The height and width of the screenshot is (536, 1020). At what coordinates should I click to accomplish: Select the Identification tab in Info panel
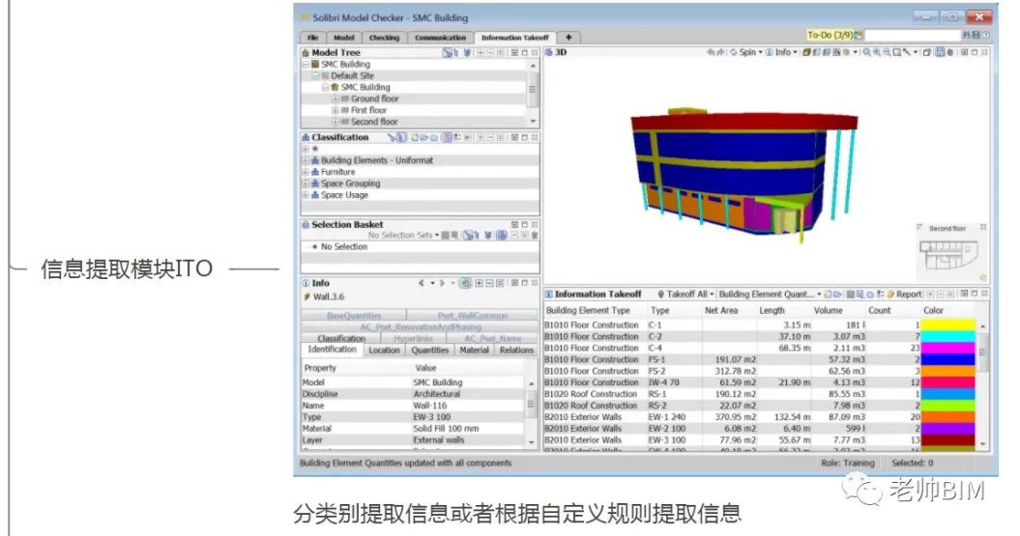(x=333, y=350)
